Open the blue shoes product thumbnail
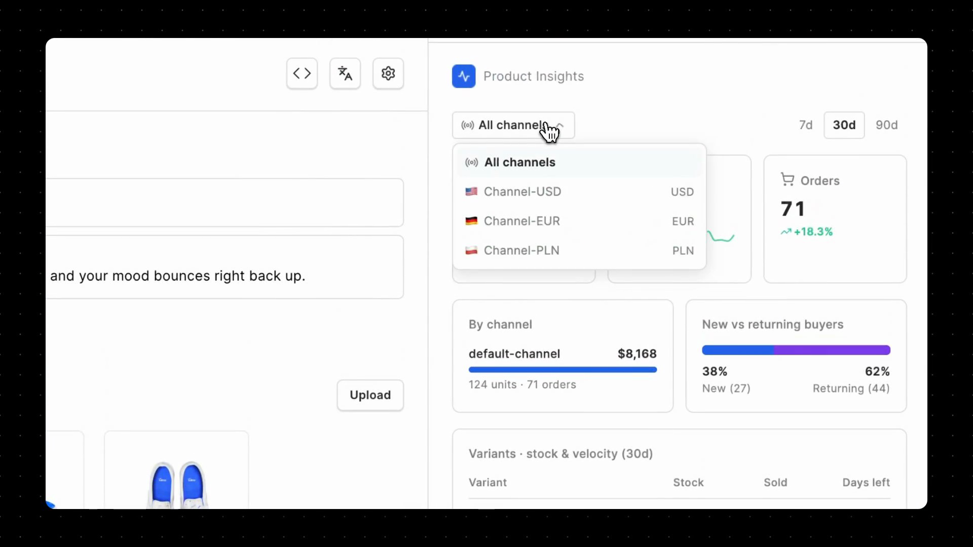This screenshot has height=547, width=973. click(176, 470)
